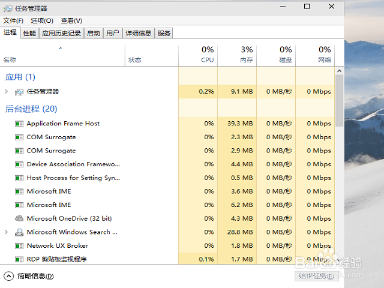This screenshot has width=384, height=288.
Task: Select the Device Association Framewo... row
Action: [x=167, y=164]
